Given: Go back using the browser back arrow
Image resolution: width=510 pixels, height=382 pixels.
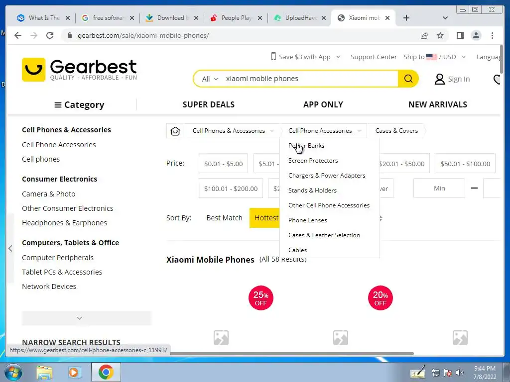Looking at the screenshot, I should (x=18, y=35).
